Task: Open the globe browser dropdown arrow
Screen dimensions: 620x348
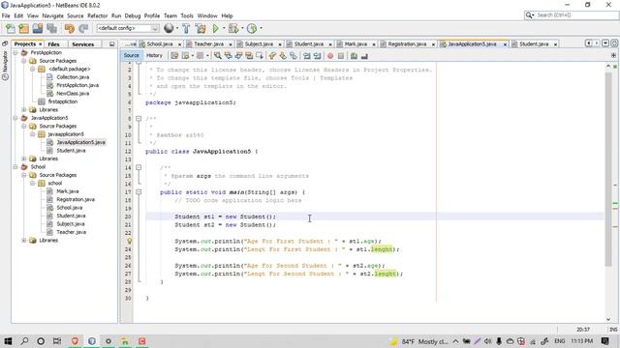Action: 176,28
